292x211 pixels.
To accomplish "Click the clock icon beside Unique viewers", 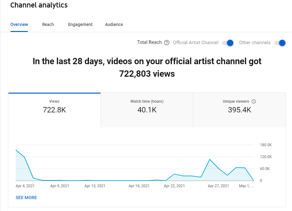I will point(254,101).
